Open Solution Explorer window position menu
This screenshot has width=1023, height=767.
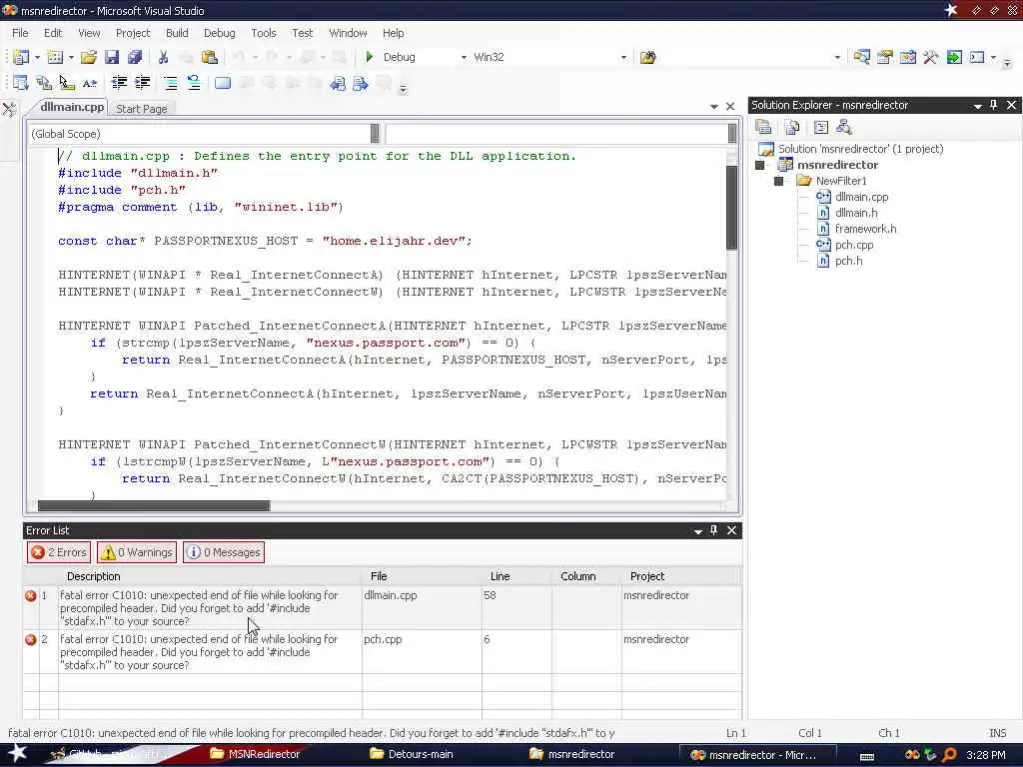coord(977,106)
